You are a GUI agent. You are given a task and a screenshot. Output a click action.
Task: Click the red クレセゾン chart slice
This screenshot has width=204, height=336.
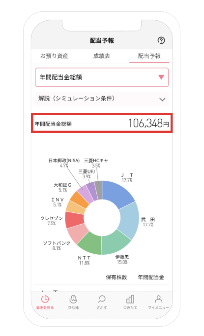click(x=74, y=220)
